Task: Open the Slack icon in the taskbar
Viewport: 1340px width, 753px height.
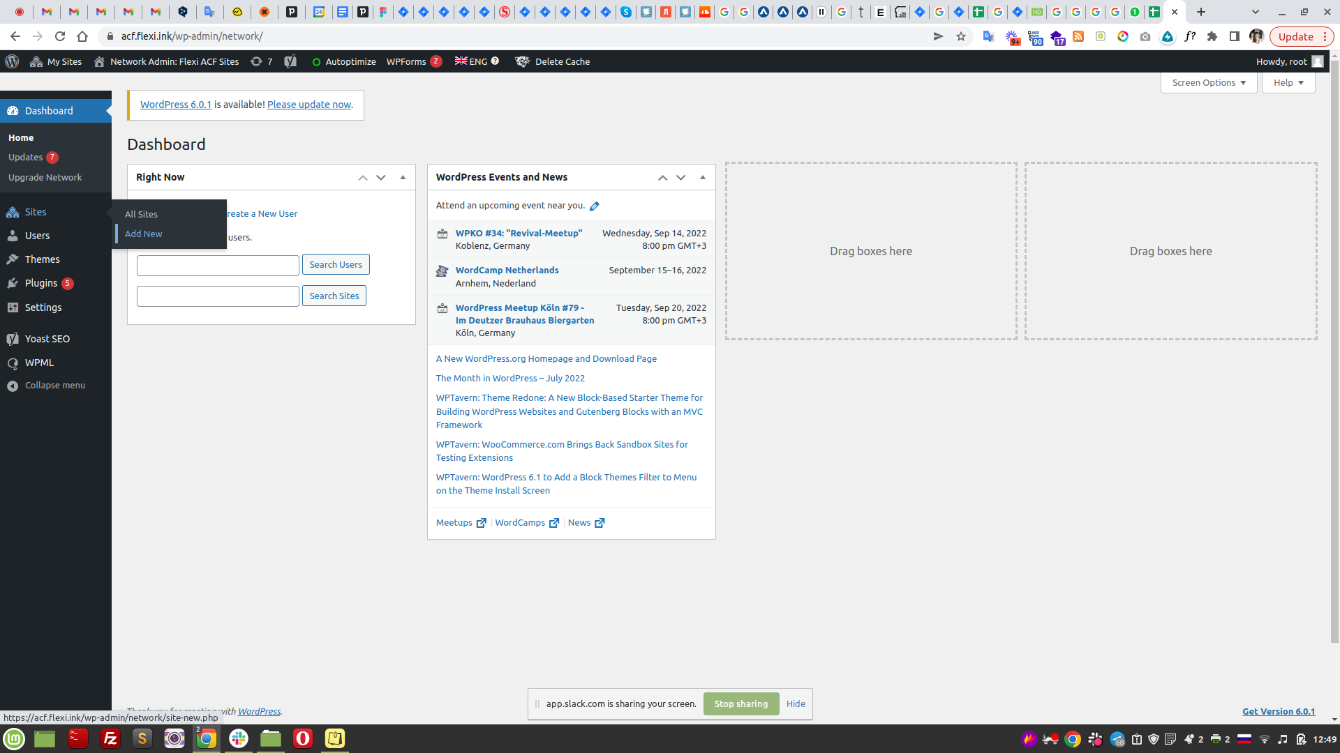Action: [x=239, y=738]
